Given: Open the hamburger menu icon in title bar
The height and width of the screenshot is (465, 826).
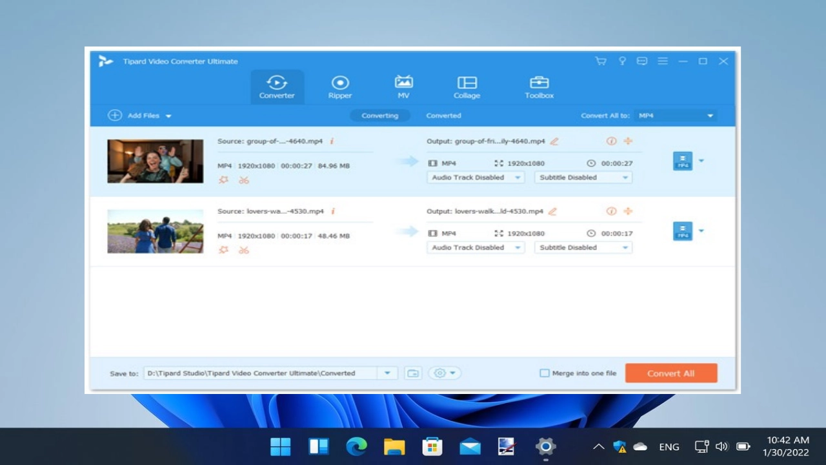Looking at the screenshot, I should (663, 61).
